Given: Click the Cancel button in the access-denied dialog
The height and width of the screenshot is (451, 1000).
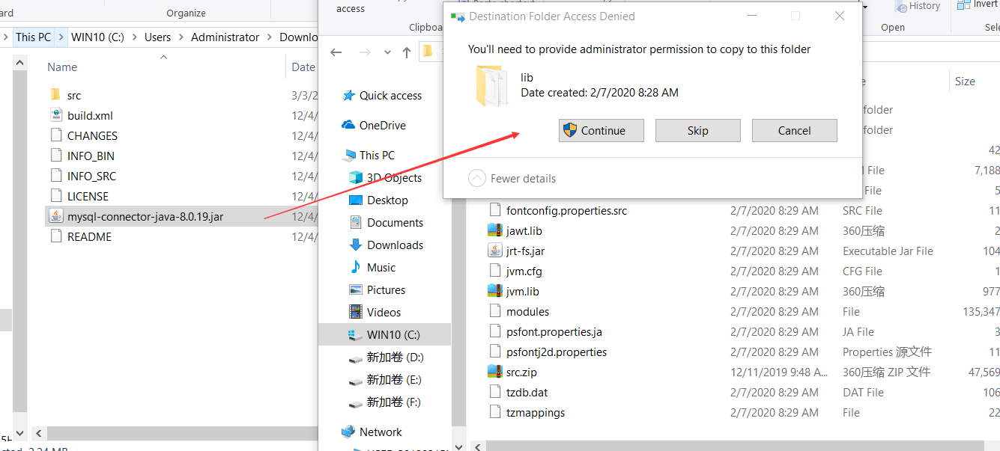Looking at the screenshot, I should coord(794,130).
